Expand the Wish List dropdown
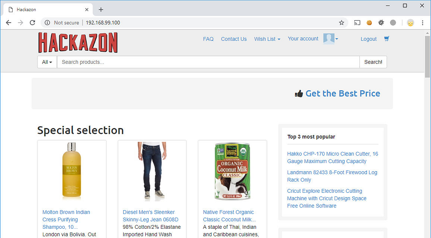 coord(267,39)
